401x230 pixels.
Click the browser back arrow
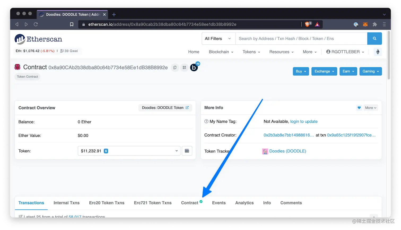pyautogui.click(x=17, y=24)
